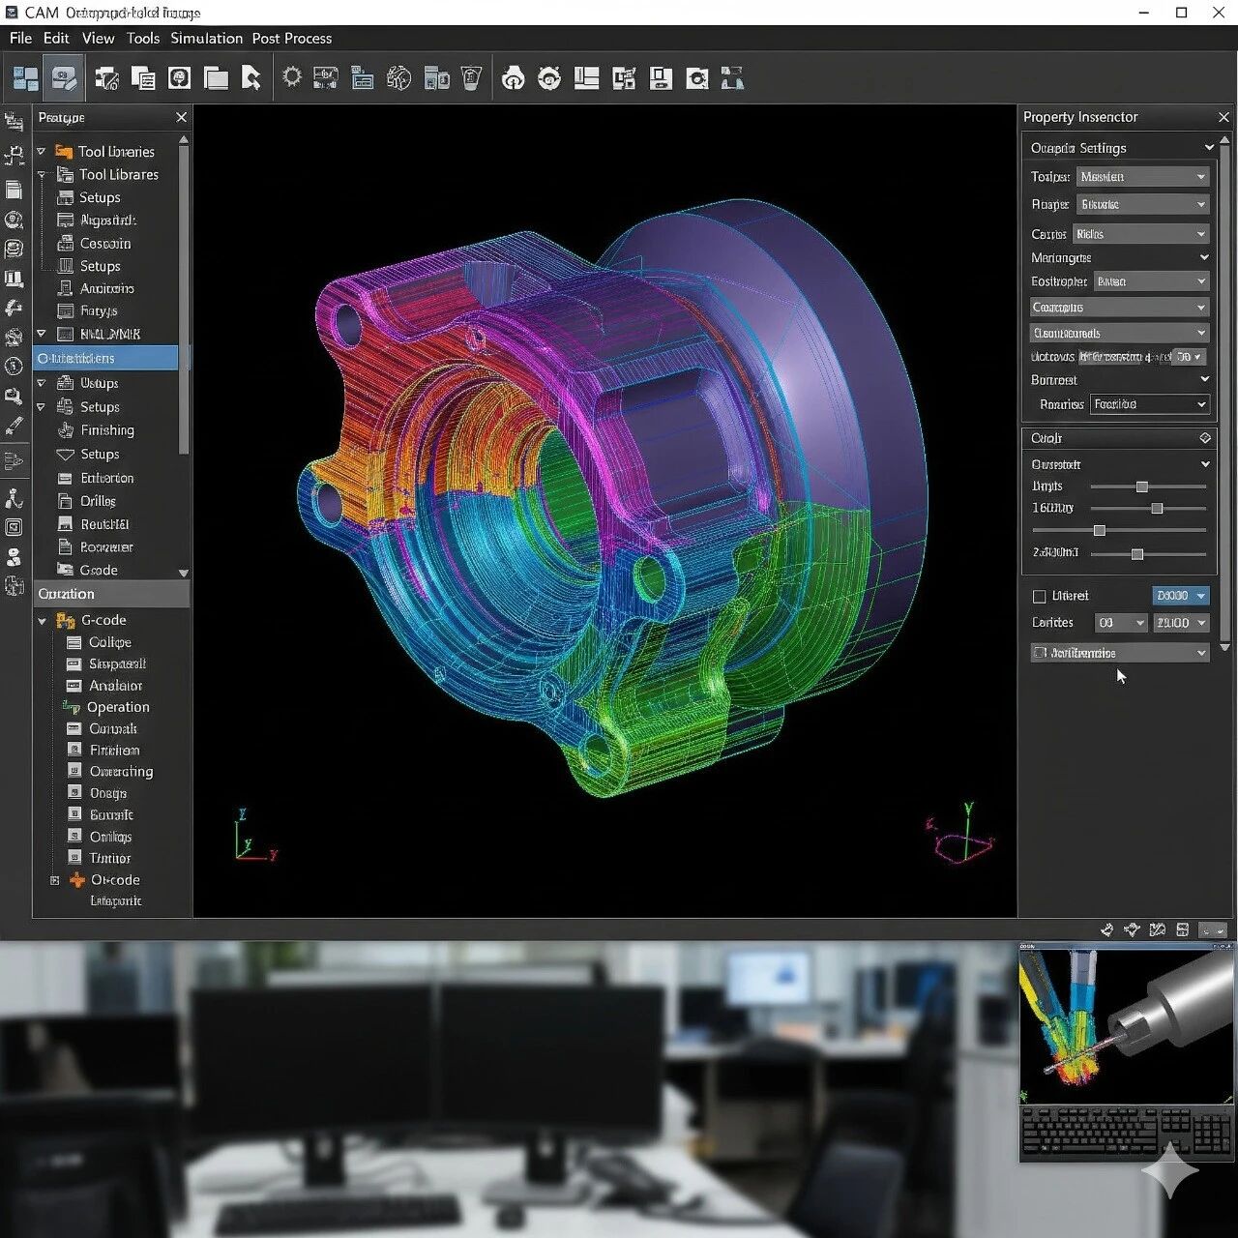Open the Simulation menu
This screenshot has height=1238, width=1238.
[x=206, y=39]
